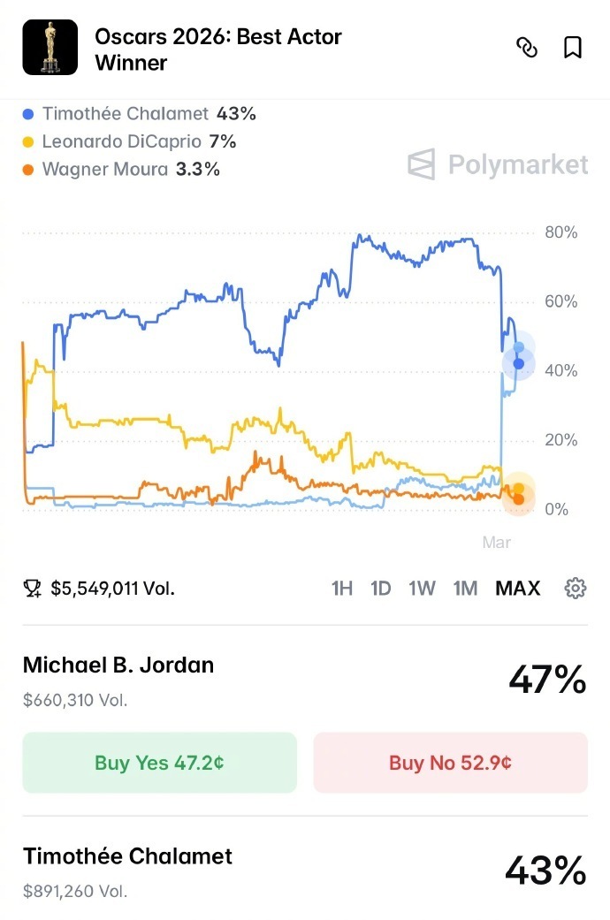Image resolution: width=610 pixels, height=920 pixels.
Task: Switch chart to 1W range
Action: (422, 589)
